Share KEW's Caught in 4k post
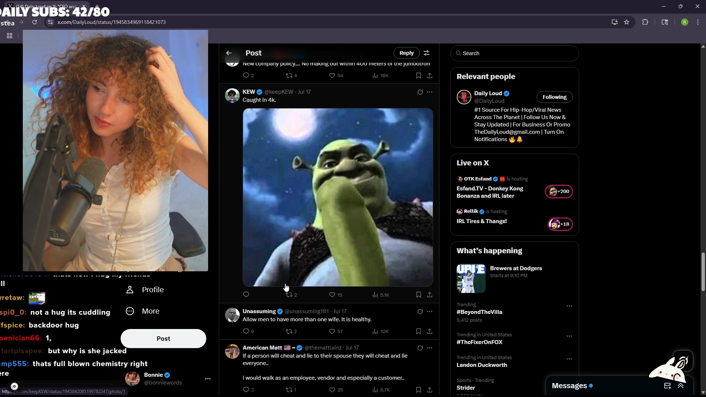Screen dimensions: 706x397 [x=429, y=294]
